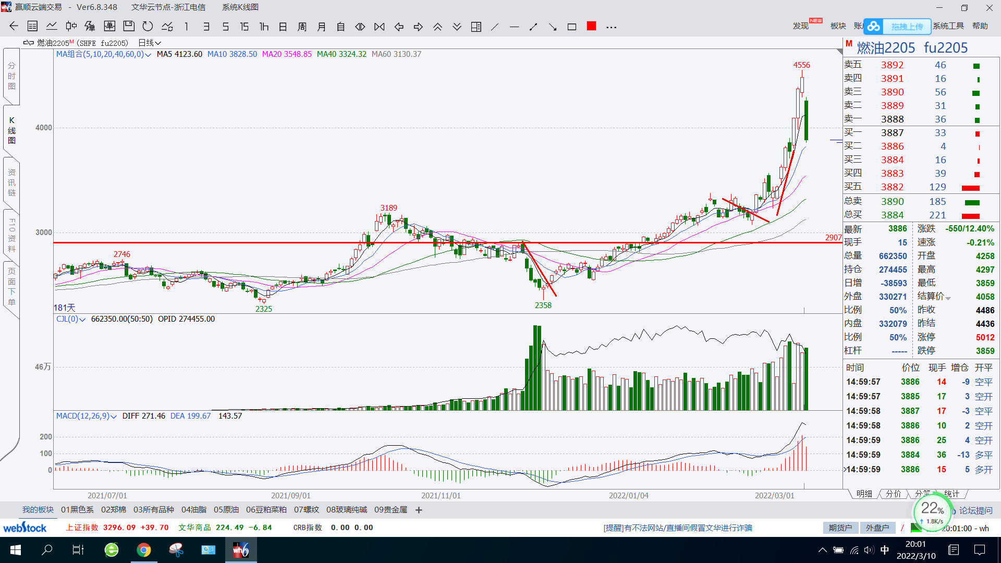Image resolution: width=1001 pixels, height=563 pixels.
Task: Open the 画 drawing tools icon
Action: tap(109, 26)
